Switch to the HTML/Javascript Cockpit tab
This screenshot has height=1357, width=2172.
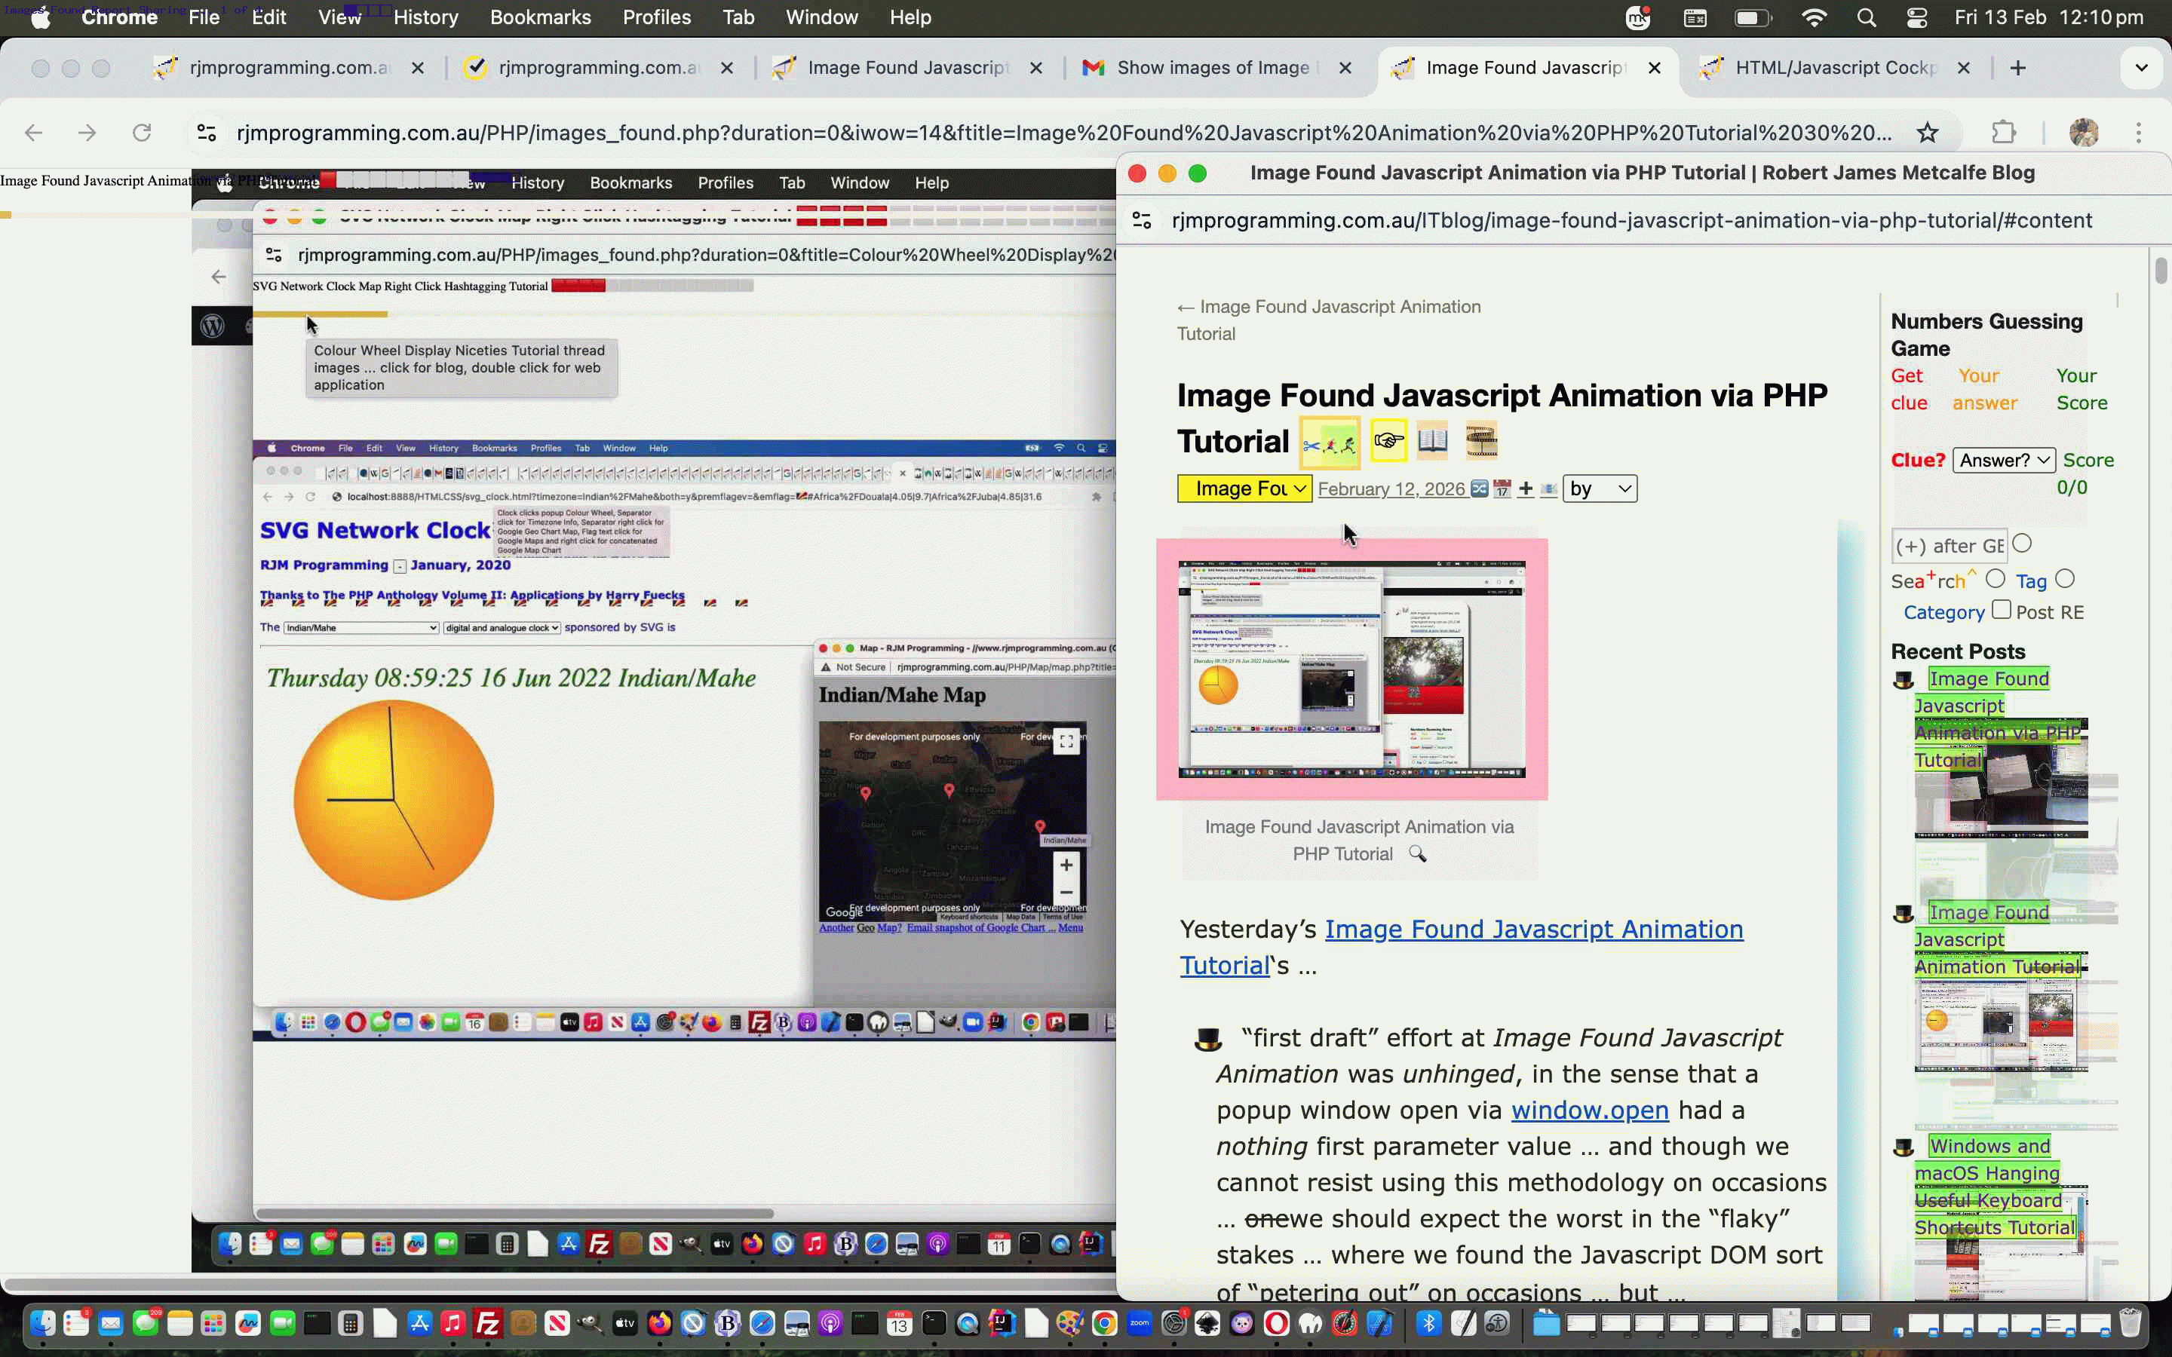1836,67
